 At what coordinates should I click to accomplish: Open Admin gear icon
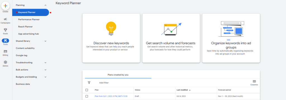click(x=6, y=62)
